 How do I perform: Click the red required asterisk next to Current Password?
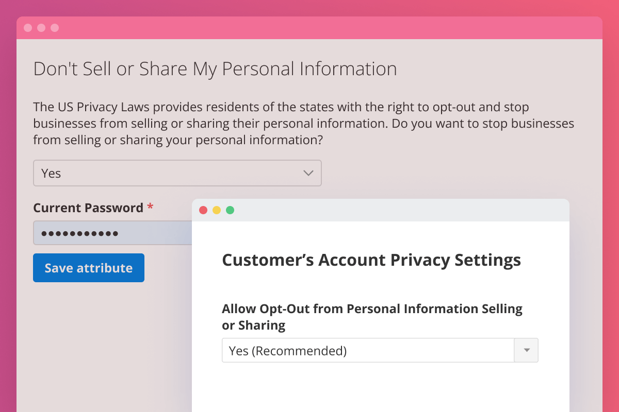pyautogui.click(x=150, y=208)
